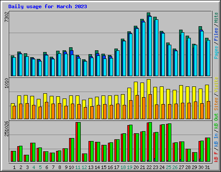This screenshot has width=221, height=172.
Task: Click the green kB Out bar for day 11
Action: (x=79, y=142)
